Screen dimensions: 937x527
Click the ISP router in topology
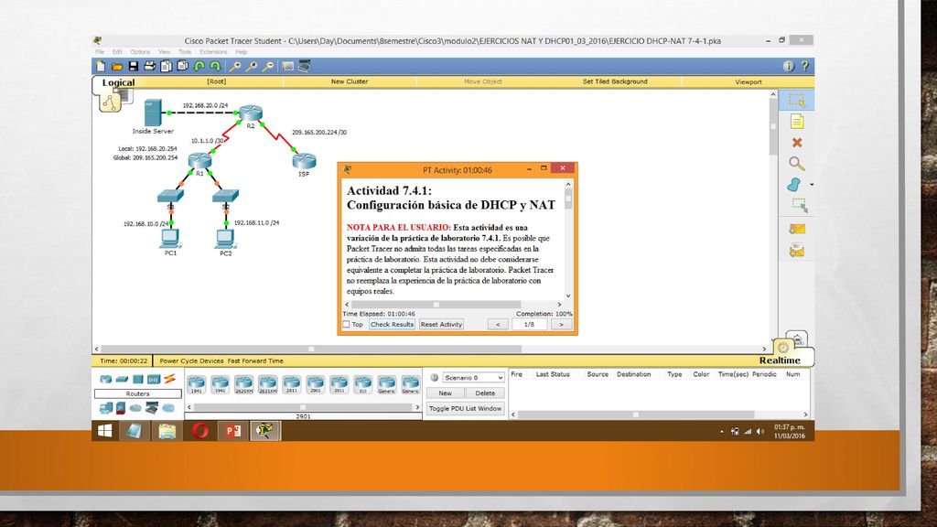tap(304, 160)
